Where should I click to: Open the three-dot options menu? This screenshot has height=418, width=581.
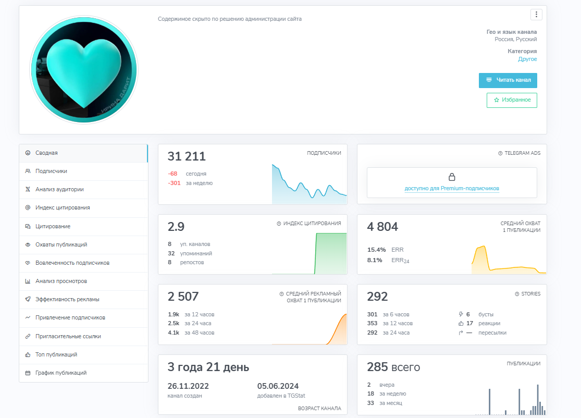[536, 15]
